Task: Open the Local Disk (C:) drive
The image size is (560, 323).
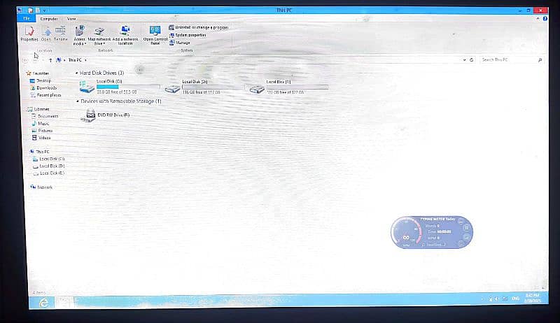Action: coord(87,87)
